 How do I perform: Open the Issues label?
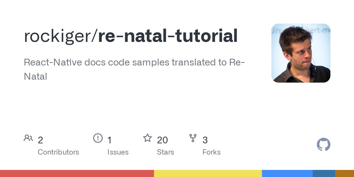click(x=118, y=152)
